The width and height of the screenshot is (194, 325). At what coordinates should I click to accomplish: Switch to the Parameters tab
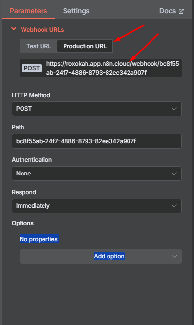28,11
